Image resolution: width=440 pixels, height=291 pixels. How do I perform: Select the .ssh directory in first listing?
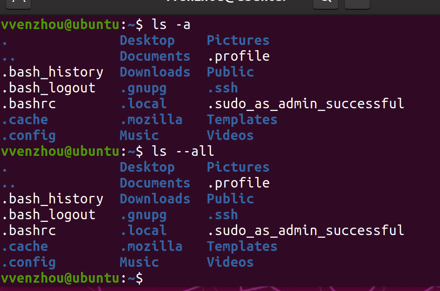point(222,88)
